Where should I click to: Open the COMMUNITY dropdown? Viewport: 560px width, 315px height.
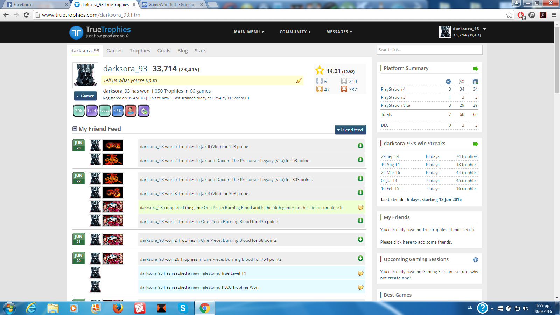[x=295, y=32]
